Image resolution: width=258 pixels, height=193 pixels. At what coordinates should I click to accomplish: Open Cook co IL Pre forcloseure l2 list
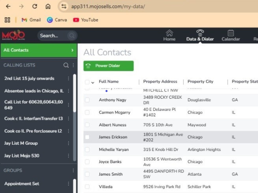(x=33, y=131)
